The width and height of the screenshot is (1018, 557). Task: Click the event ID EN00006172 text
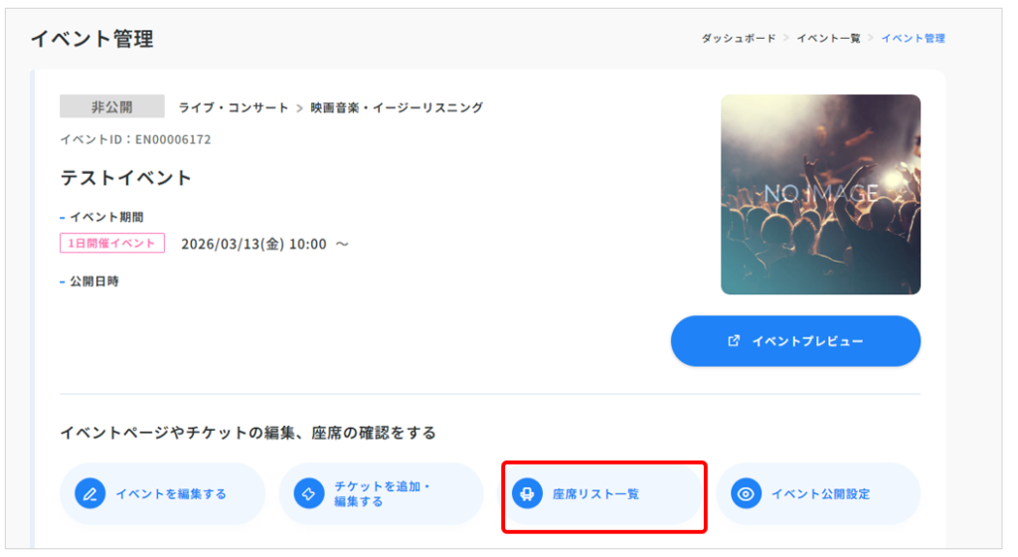[135, 139]
